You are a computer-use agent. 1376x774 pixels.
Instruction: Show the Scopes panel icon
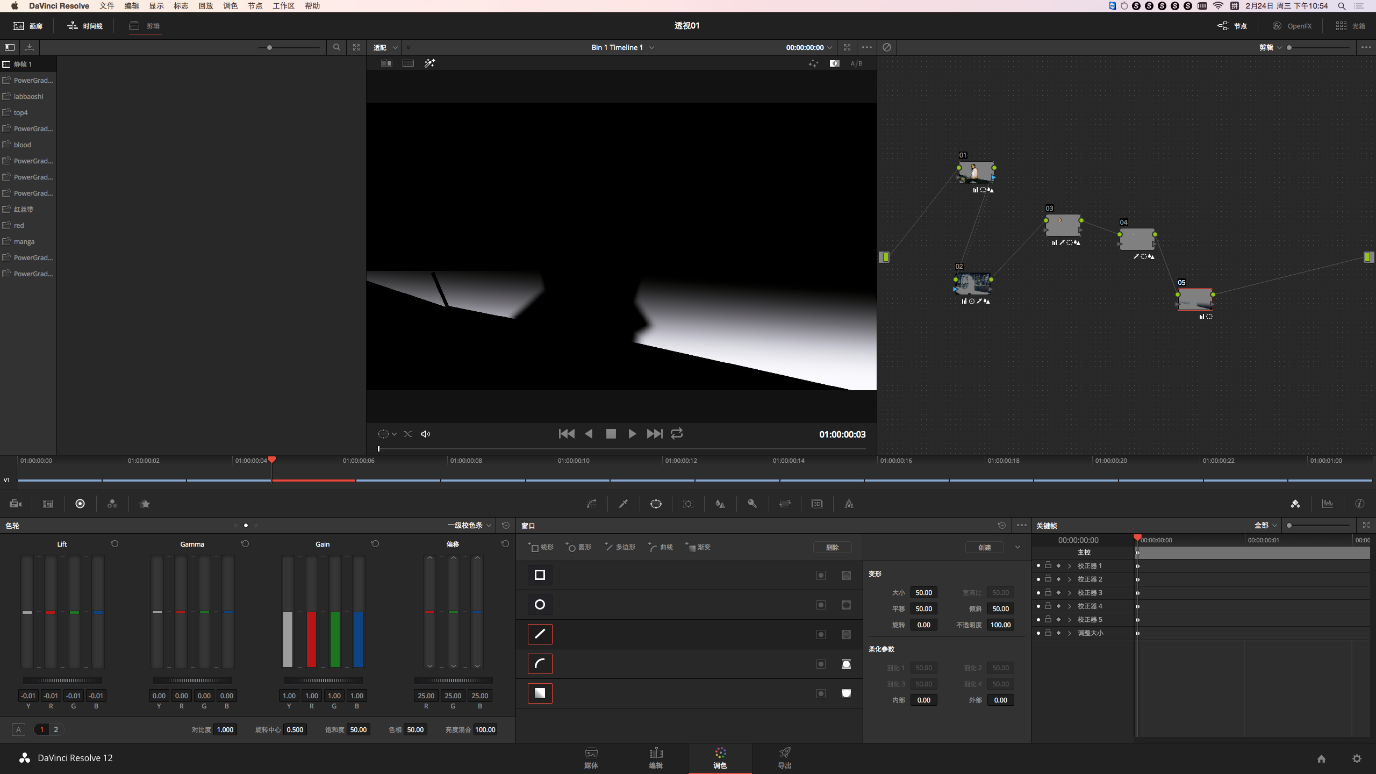click(1328, 504)
